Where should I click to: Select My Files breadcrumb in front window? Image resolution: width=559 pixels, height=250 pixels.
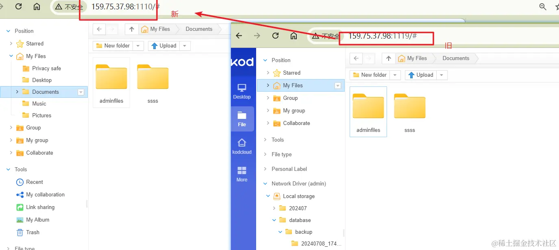click(413, 58)
